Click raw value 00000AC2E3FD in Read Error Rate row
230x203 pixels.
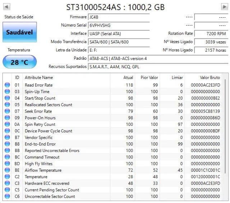206,85
